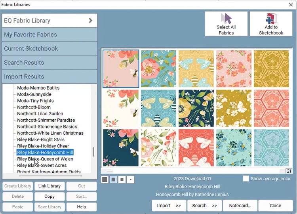297x214 pixels.
Task: Click the fabric viewer horizontal scrollbar thumb
Action: pyautogui.click(x=109, y=171)
